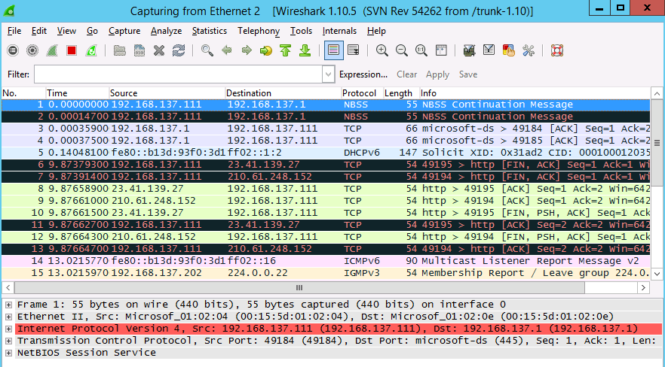Sort by Info column header
This screenshot has height=367, width=665.
click(535, 93)
